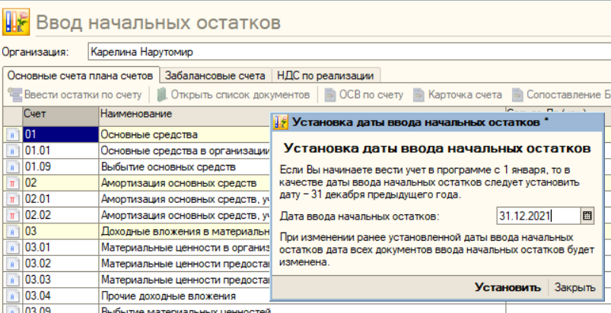Open Открыть список документов toolbar item
Screen dimensions: 611x313
tap(234, 94)
